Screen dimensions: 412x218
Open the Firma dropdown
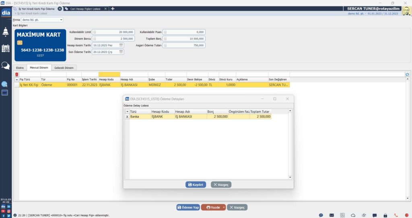click(61, 20)
